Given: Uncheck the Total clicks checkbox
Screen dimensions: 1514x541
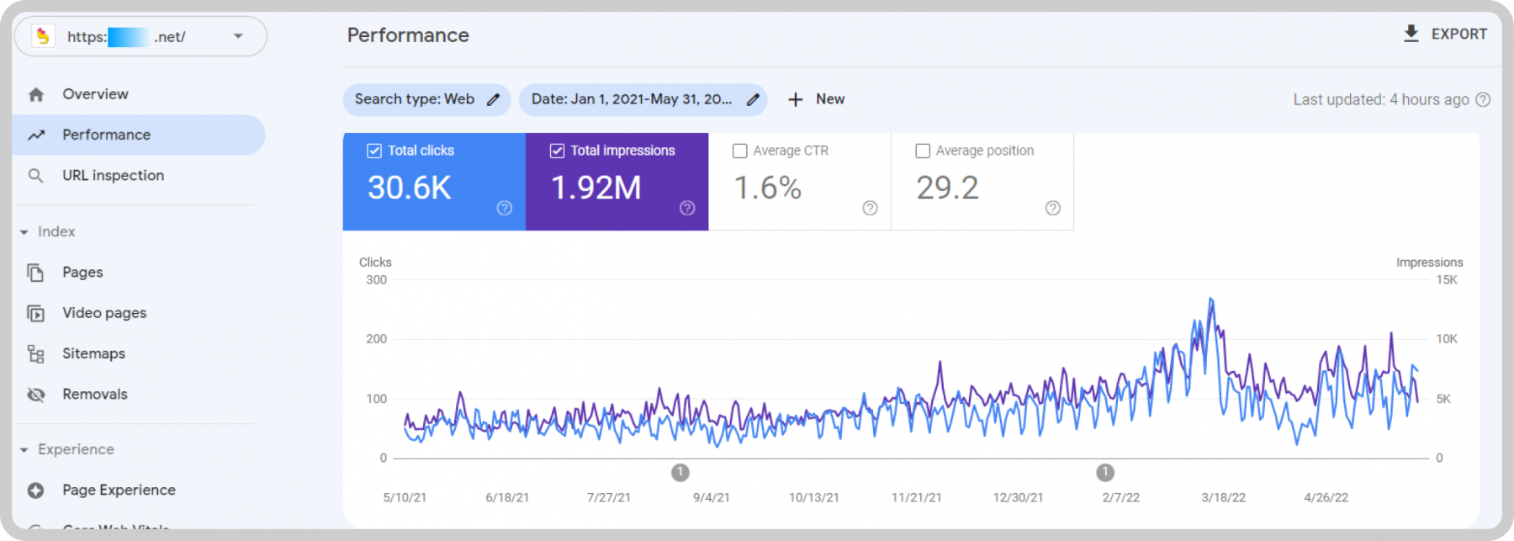Looking at the screenshot, I should click(374, 151).
